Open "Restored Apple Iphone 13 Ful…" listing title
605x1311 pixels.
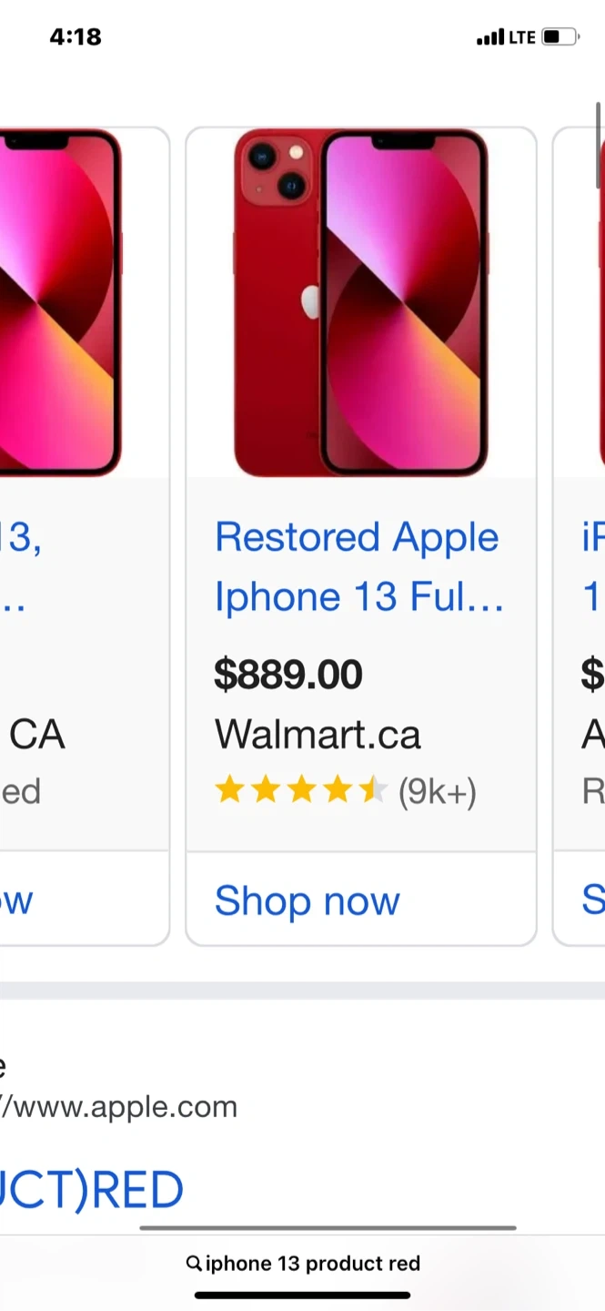358,567
